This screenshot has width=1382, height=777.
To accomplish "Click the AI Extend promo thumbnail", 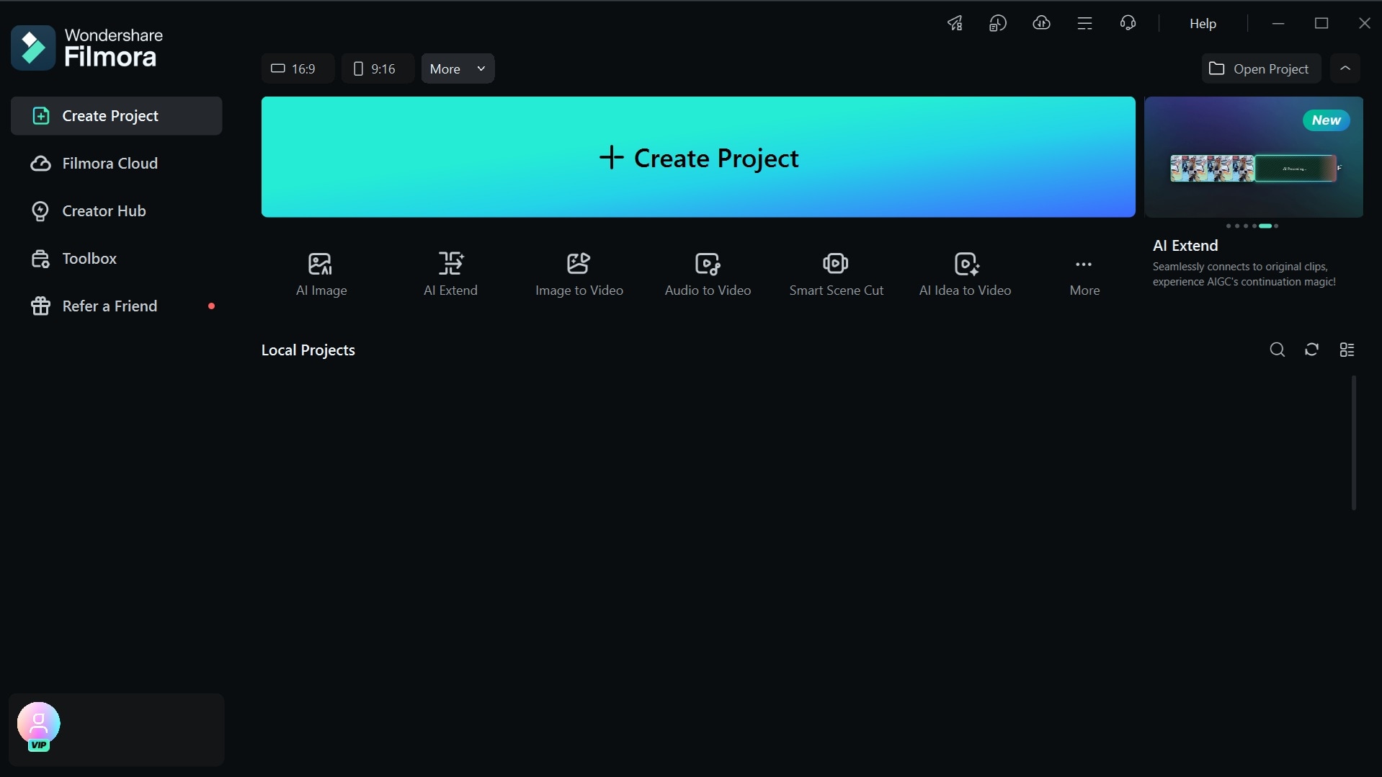I will [x=1253, y=157].
